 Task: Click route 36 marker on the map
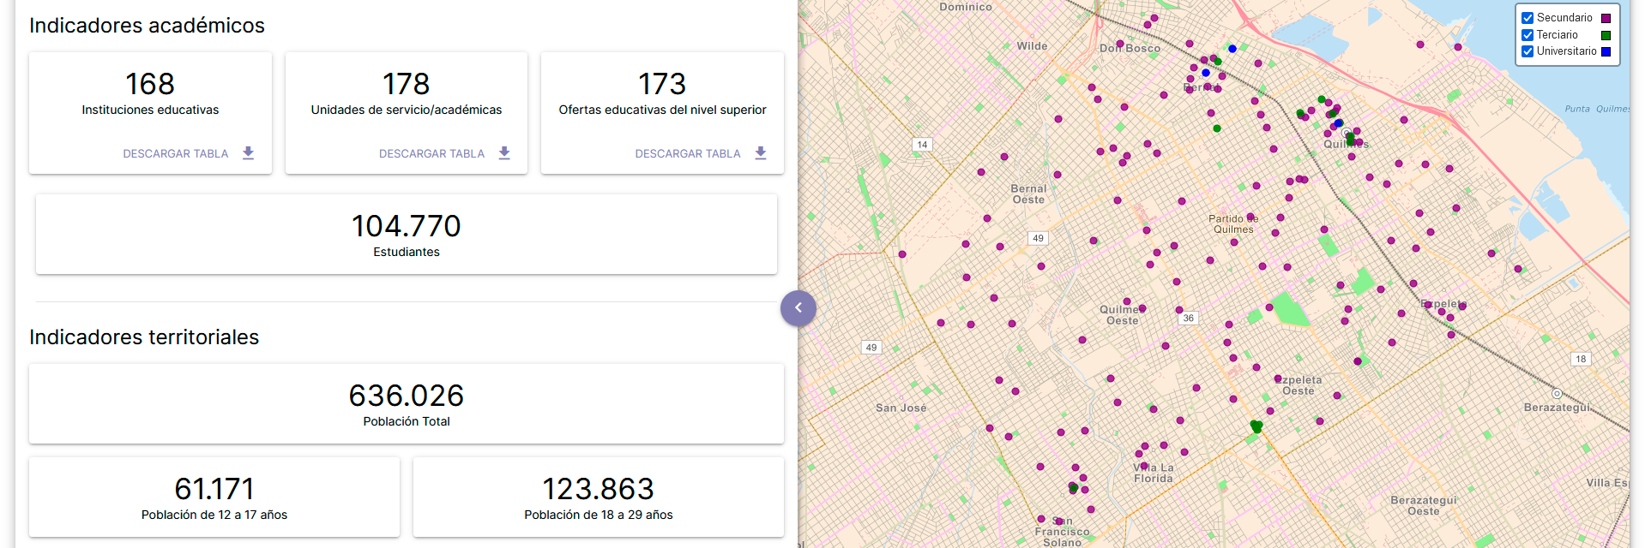(x=1188, y=318)
